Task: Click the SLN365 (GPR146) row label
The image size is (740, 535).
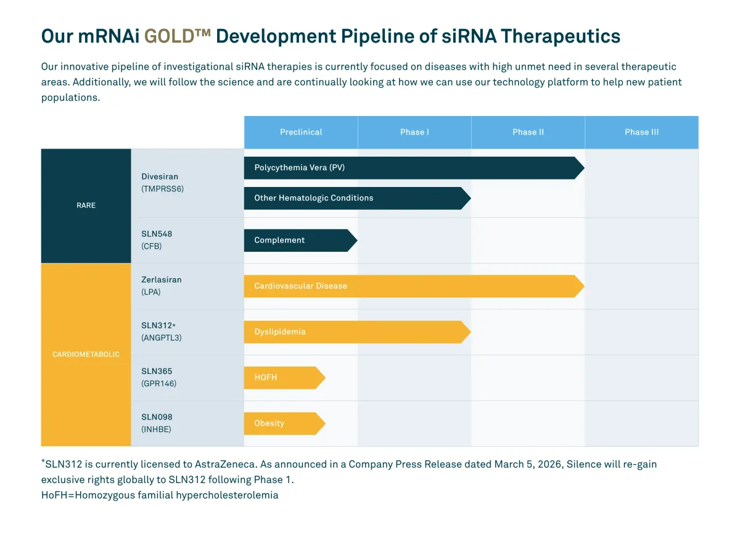Action: click(159, 377)
